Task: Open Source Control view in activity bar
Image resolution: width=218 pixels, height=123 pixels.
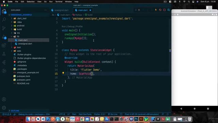Action: [4, 28]
